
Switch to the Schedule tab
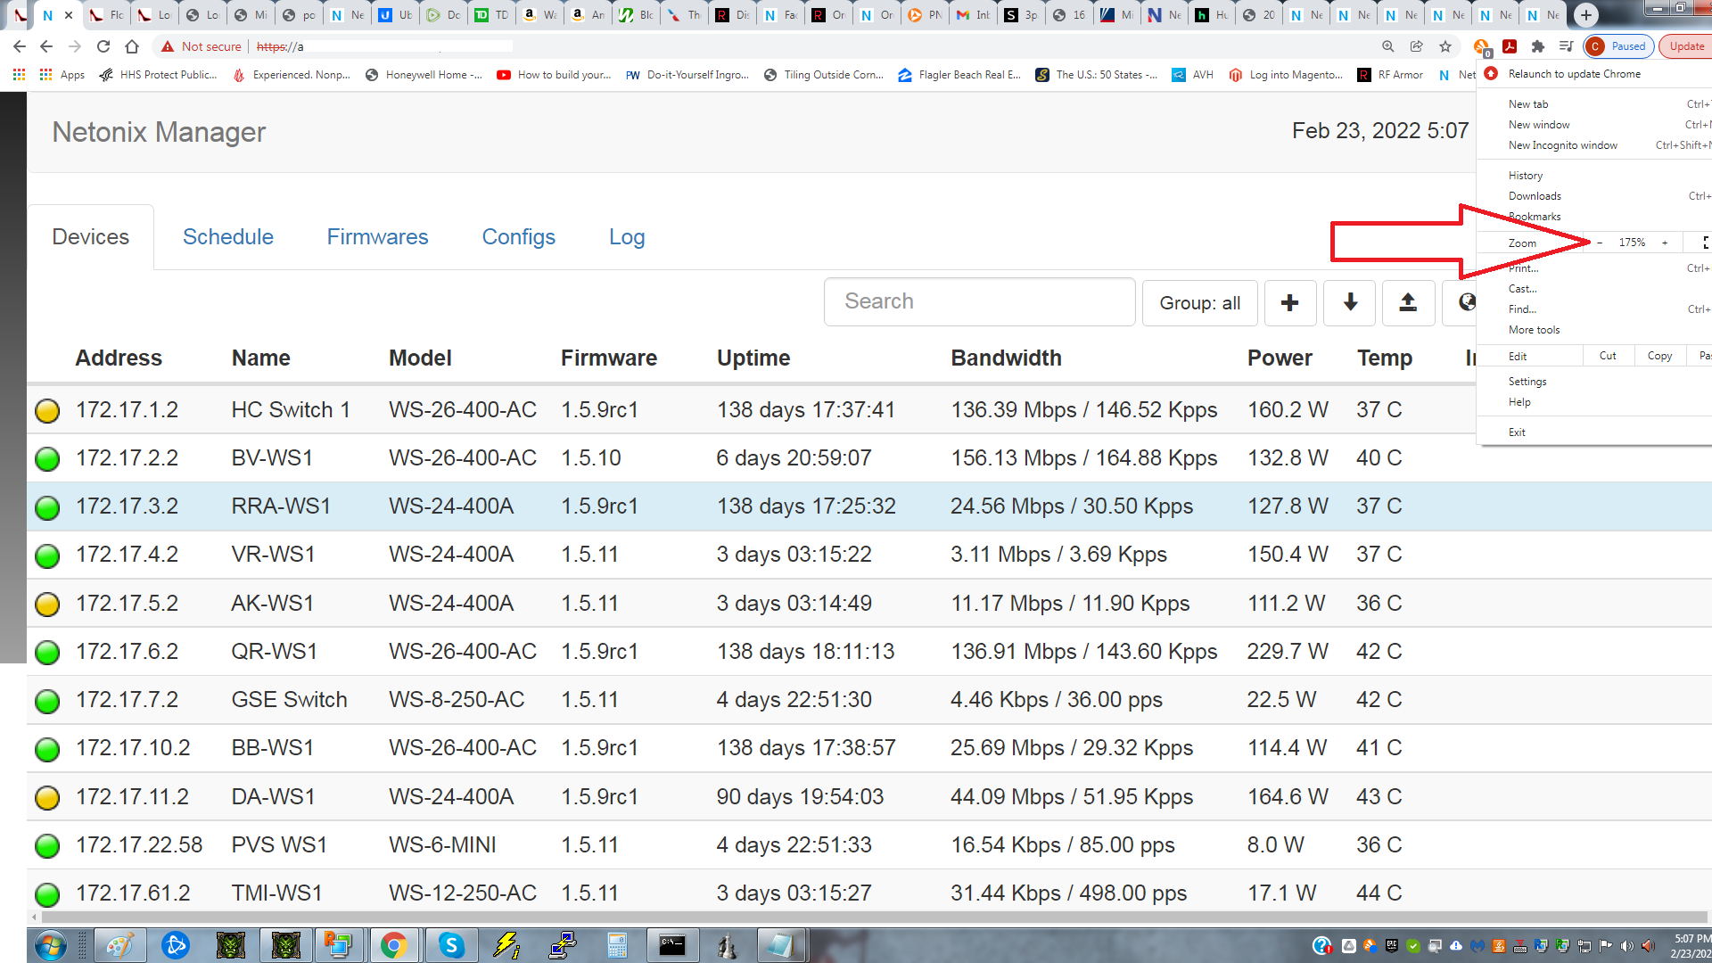(x=227, y=237)
